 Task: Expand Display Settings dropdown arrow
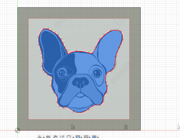[x=81, y=137]
